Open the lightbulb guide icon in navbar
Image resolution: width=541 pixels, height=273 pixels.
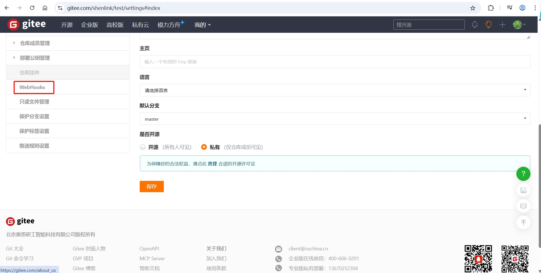[x=489, y=25]
